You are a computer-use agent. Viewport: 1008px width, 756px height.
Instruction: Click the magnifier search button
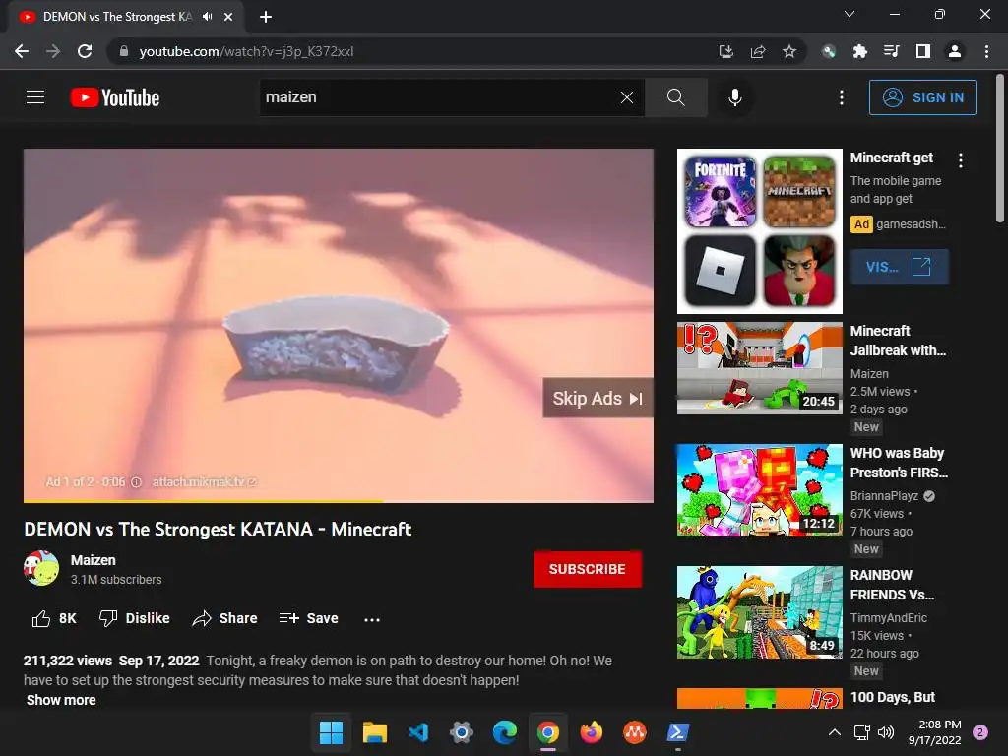coord(675,97)
